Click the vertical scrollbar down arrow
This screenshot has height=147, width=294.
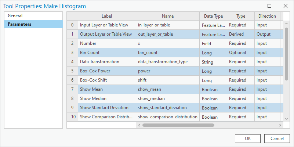[287, 119]
